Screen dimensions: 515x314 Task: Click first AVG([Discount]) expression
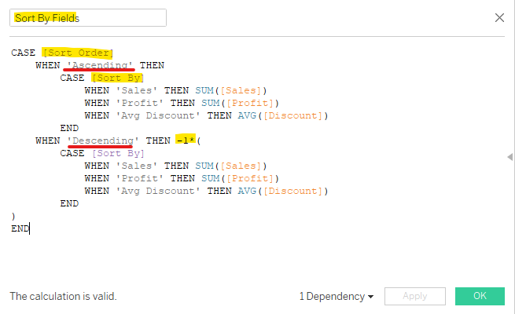coord(267,115)
